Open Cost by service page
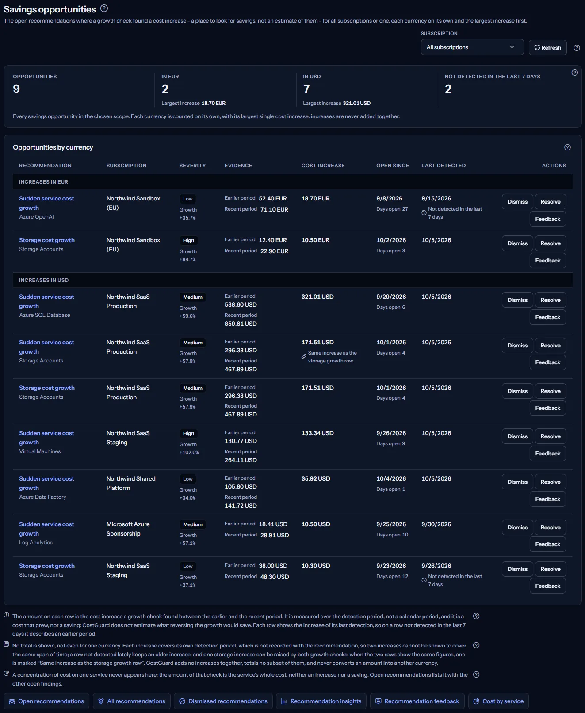Viewport: 585px width, 713px height. coord(498,701)
